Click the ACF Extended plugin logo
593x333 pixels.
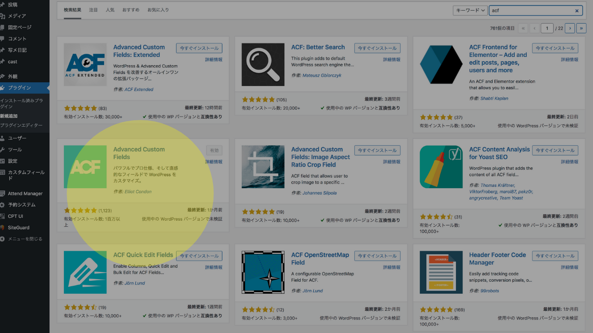(85, 65)
